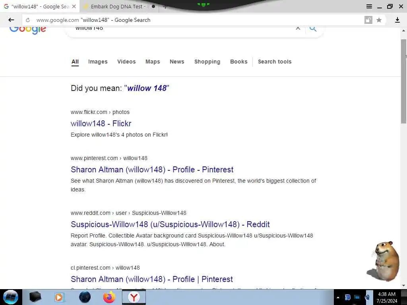Open the willow148 - Flickr result
The image size is (407, 305).
[x=101, y=124]
